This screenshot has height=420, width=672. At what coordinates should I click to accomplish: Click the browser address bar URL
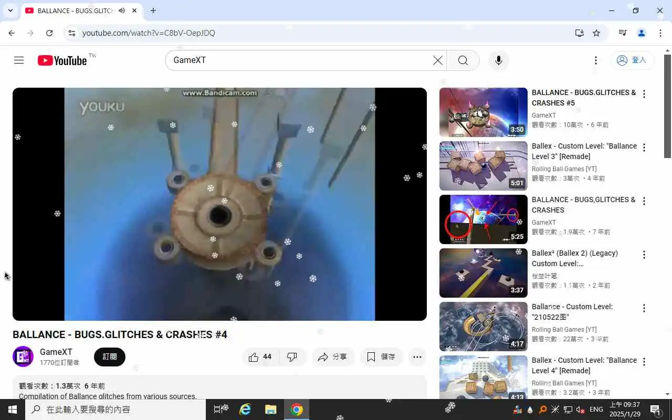[149, 33]
